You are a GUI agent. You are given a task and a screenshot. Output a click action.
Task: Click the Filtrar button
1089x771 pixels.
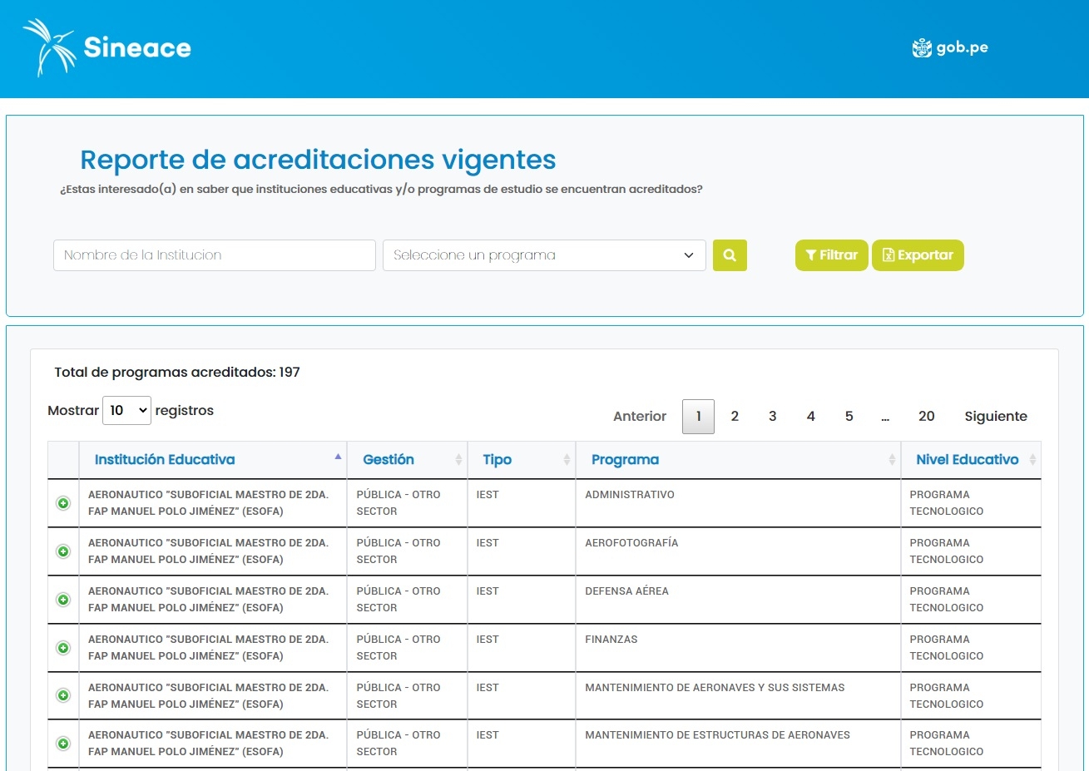pos(832,255)
